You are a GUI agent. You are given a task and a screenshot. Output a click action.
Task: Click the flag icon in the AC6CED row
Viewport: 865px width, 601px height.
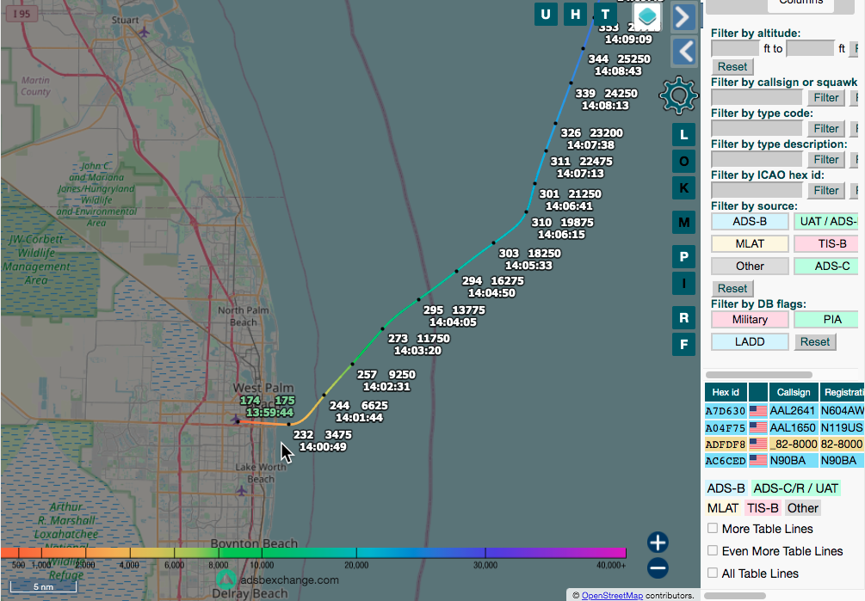pos(758,461)
